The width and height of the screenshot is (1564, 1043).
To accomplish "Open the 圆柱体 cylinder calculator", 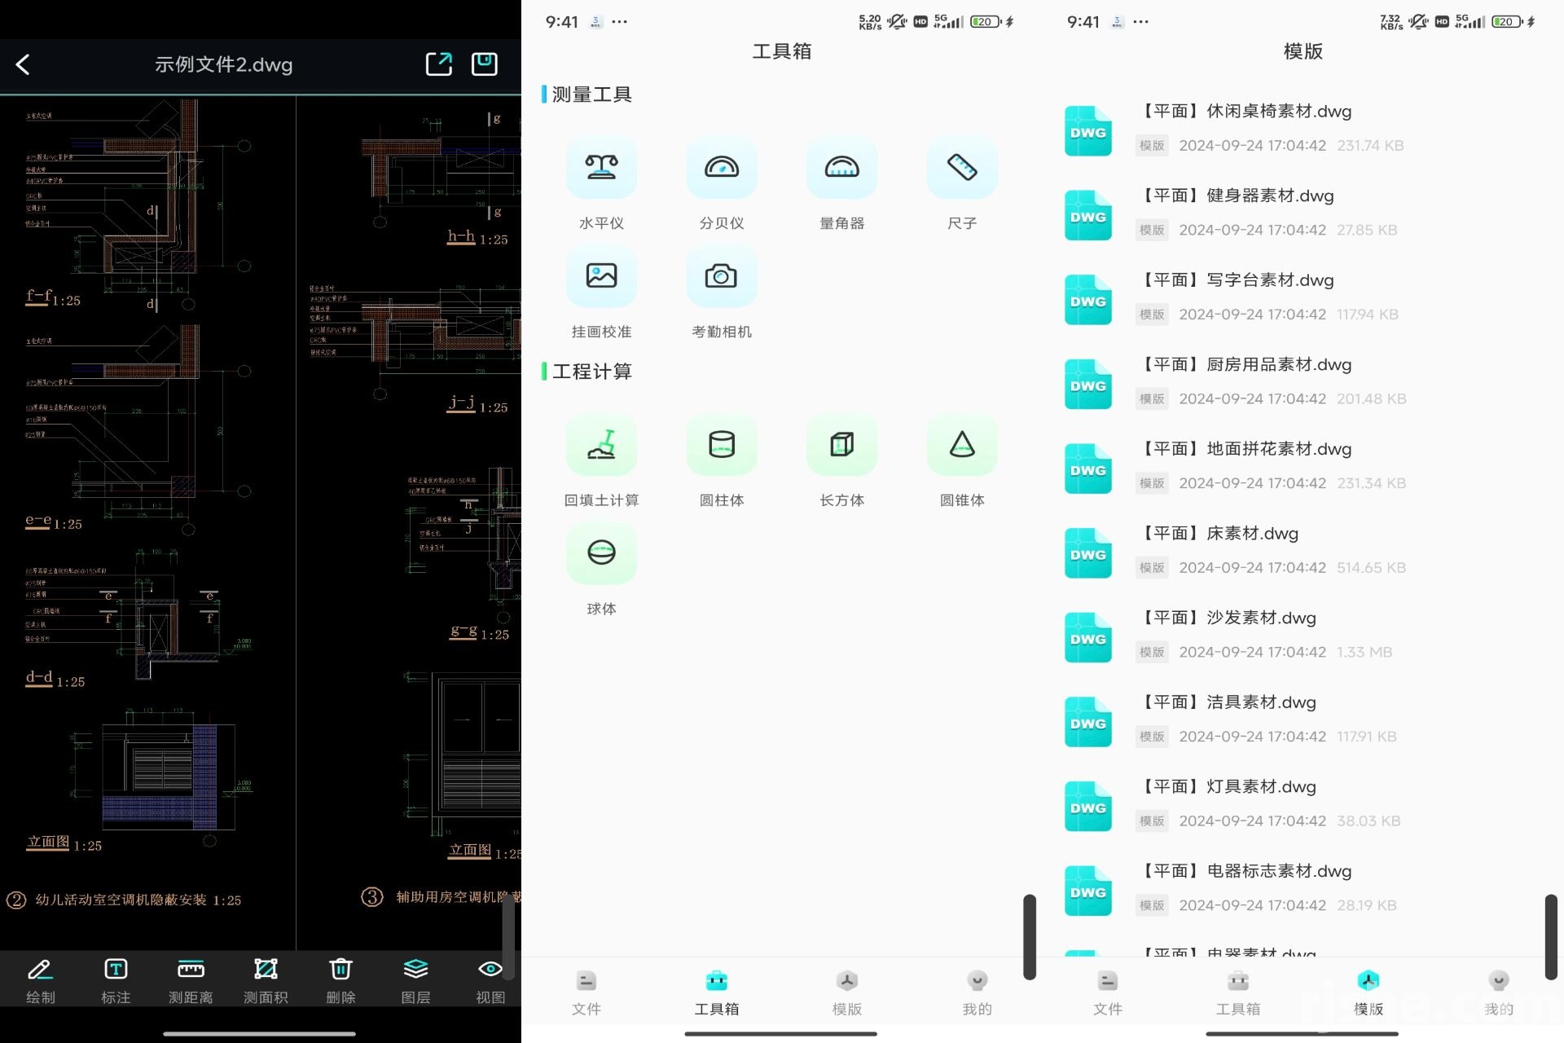I will (722, 460).
